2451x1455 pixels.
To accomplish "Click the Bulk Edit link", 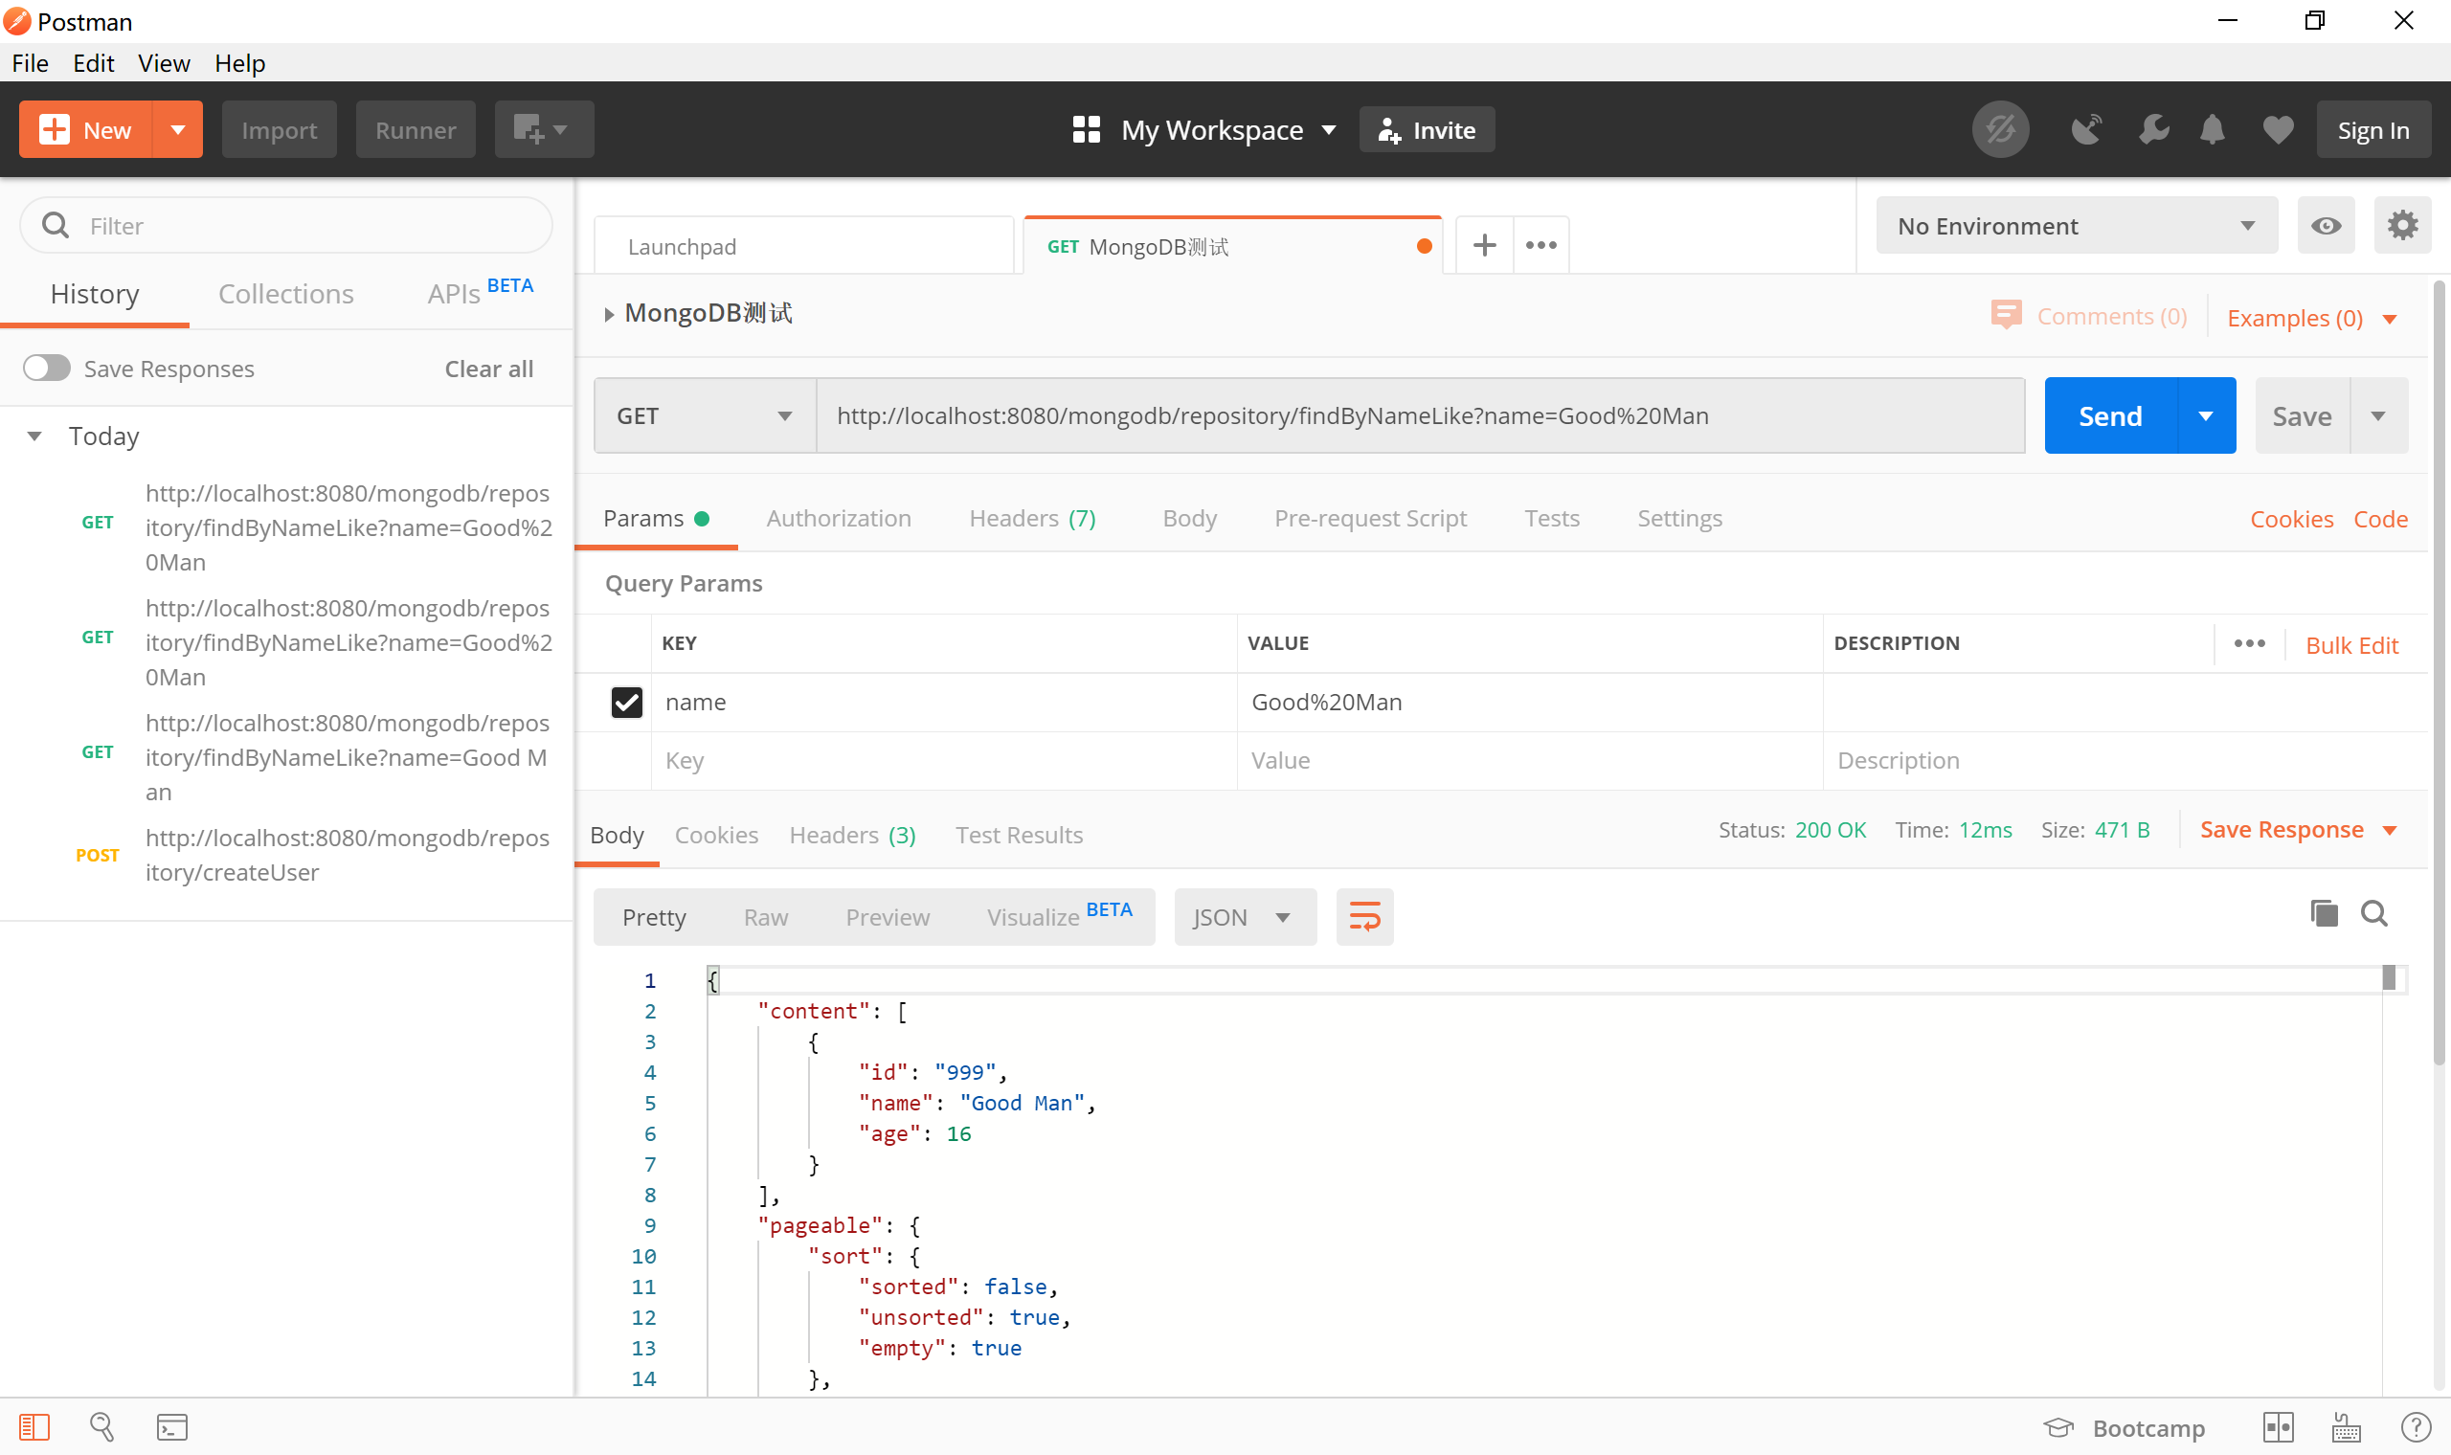I will click(x=2351, y=645).
